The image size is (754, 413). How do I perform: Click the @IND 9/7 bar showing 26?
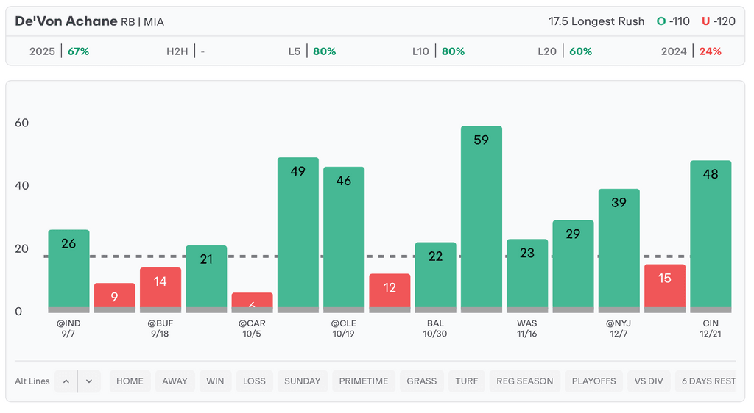click(x=68, y=270)
